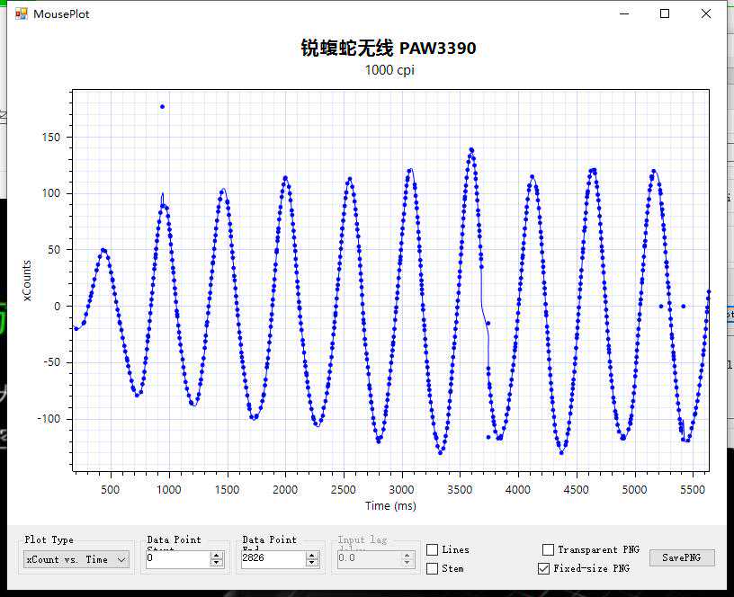Click the plot title containing PAW3390
The image size is (734, 597).
(389, 49)
